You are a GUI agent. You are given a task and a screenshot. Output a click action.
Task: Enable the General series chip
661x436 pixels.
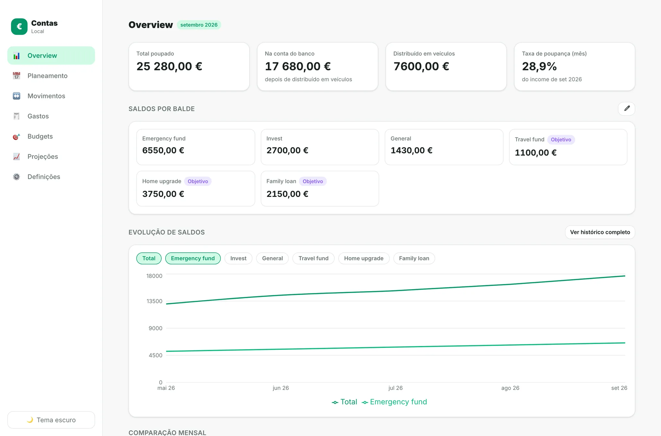(272, 258)
